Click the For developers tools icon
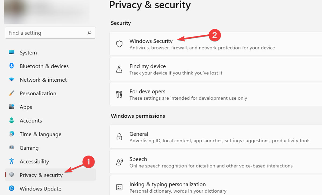The image size is (322, 195). tap(119, 94)
